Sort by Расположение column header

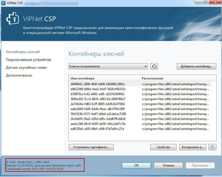176,78
